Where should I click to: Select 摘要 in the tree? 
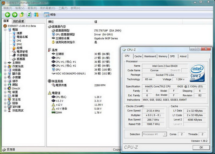pos(19,33)
